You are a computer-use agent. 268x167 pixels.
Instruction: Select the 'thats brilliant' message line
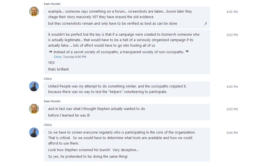(58, 69)
